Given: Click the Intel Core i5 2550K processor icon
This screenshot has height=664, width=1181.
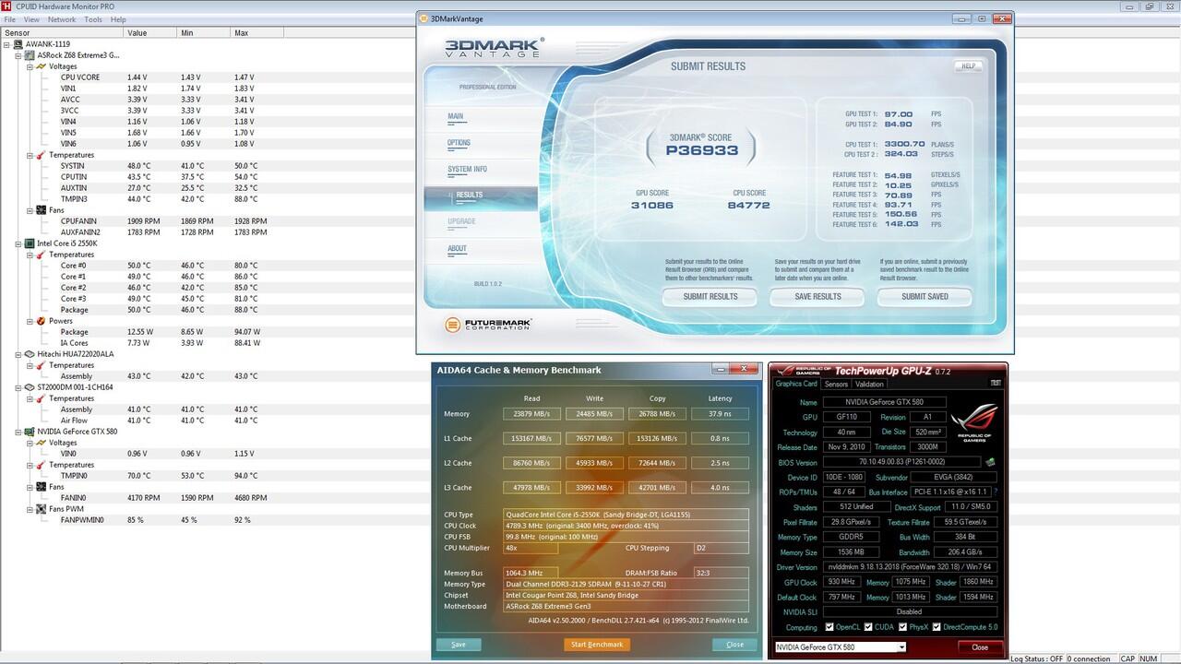Looking at the screenshot, I should tap(30, 243).
